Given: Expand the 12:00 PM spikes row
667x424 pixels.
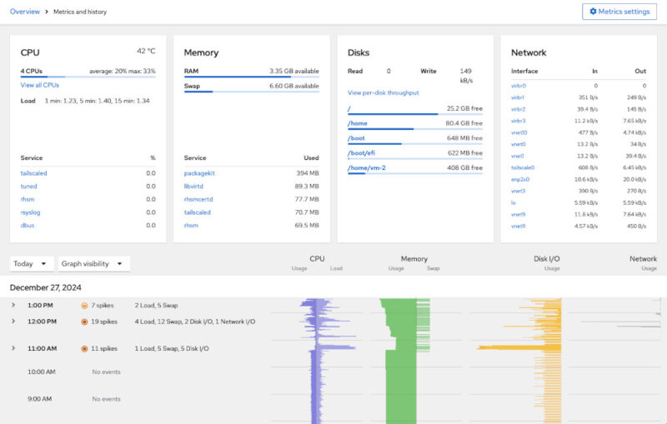Looking at the screenshot, I should pyautogui.click(x=13, y=321).
